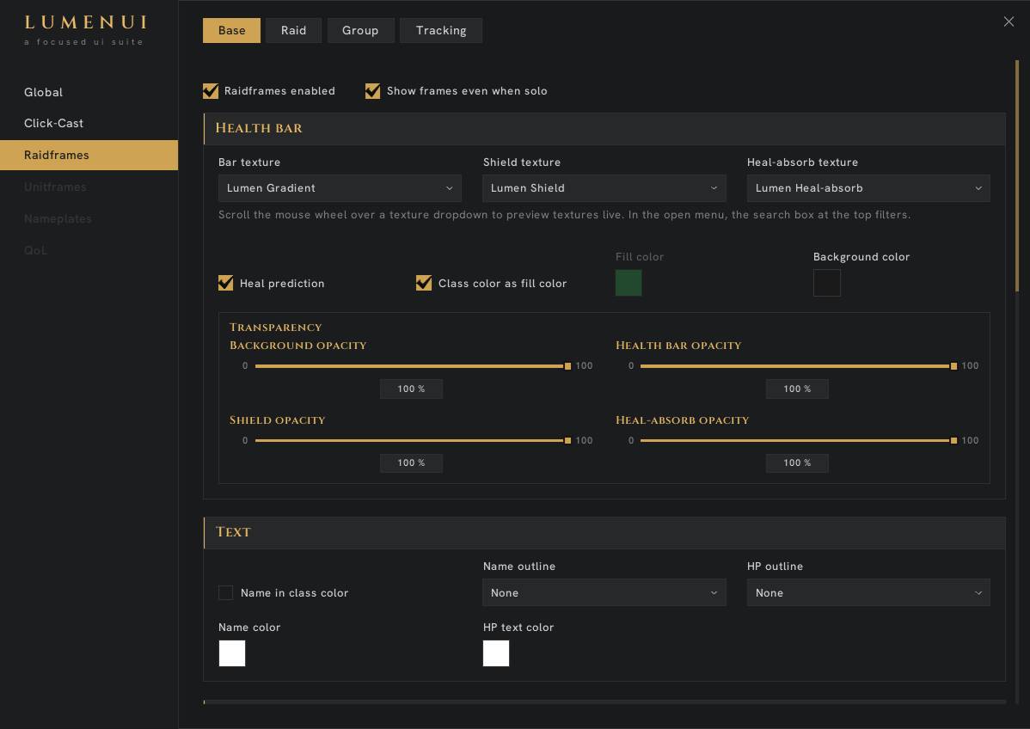Open the Background color swatch
The width and height of the screenshot is (1030, 729).
coord(826,283)
